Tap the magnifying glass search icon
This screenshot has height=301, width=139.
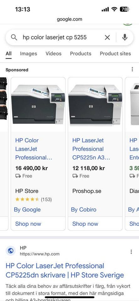[x=14, y=37]
